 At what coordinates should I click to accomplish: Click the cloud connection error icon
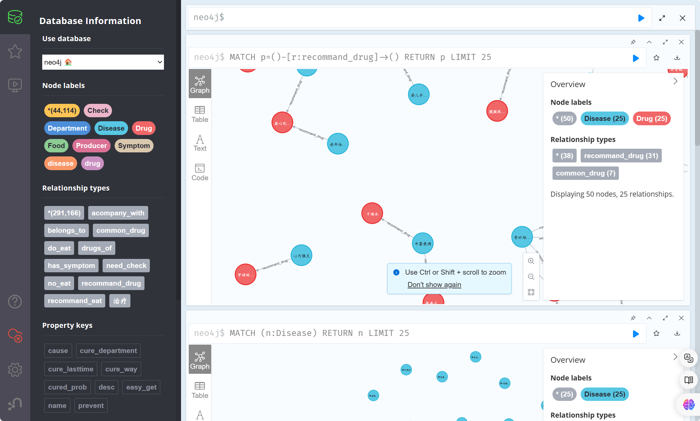(x=15, y=335)
